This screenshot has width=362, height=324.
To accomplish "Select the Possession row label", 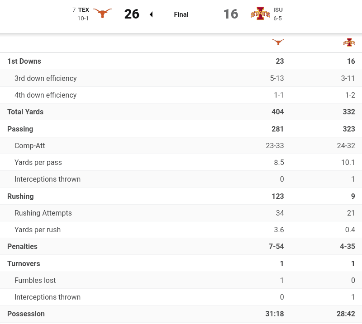I will pos(26,314).
